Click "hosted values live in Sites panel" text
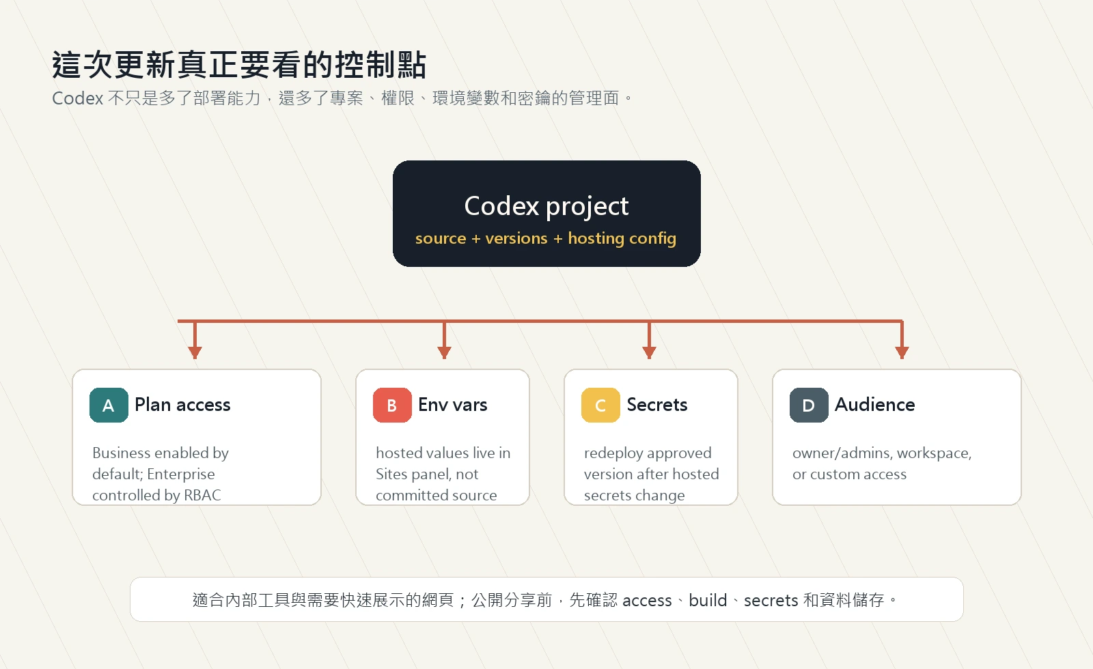Viewport: 1093px width, 669px height. click(x=443, y=474)
